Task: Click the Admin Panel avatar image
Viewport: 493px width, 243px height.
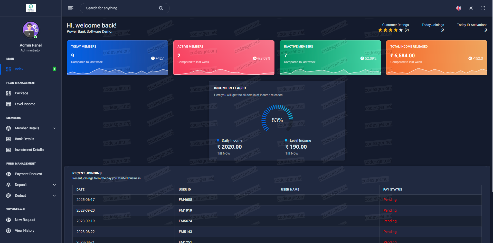Action: click(31, 30)
